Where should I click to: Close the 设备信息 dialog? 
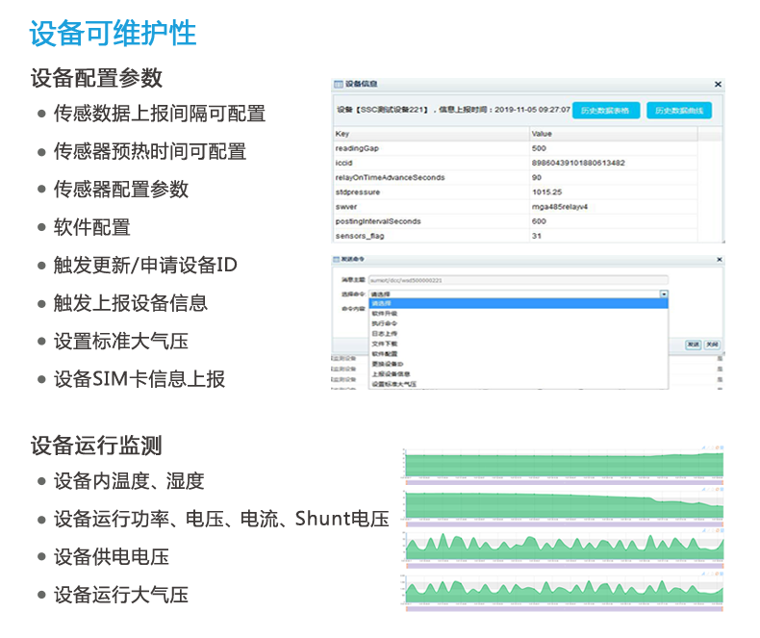pyautogui.click(x=718, y=85)
